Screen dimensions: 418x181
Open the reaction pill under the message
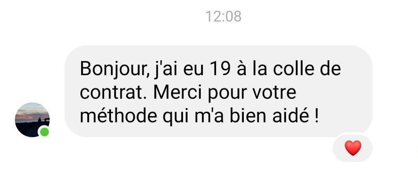point(353,148)
